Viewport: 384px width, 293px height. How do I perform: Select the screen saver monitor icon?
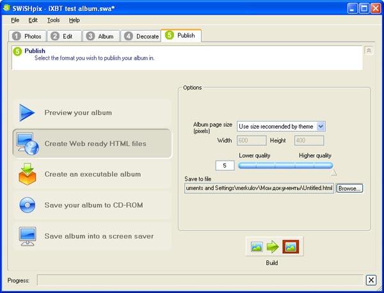(x=28, y=236)
